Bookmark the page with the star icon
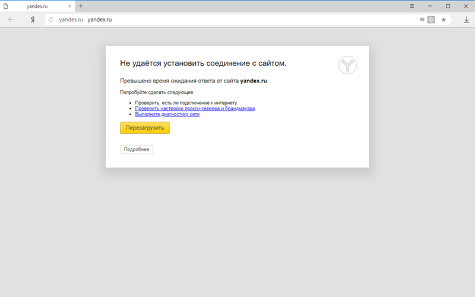This screenshot has height=297, width=475. point(444,20)
